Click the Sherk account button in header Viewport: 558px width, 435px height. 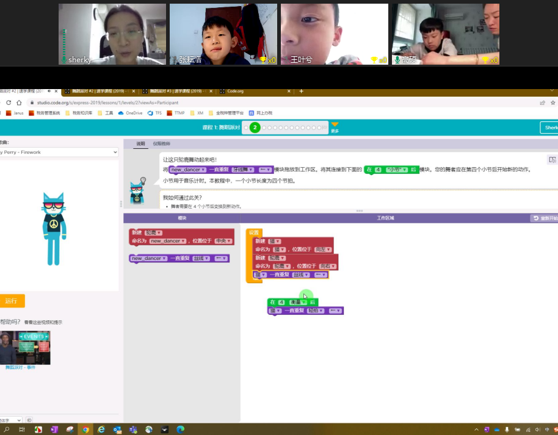(549, 128)
